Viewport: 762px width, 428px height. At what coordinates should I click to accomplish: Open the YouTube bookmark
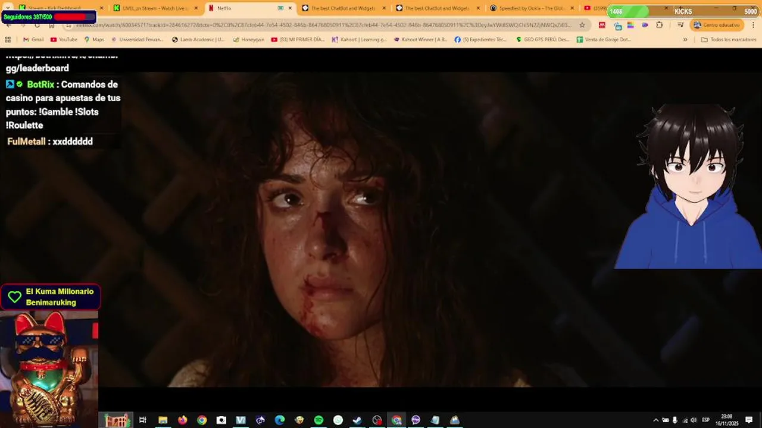[64, 39]
